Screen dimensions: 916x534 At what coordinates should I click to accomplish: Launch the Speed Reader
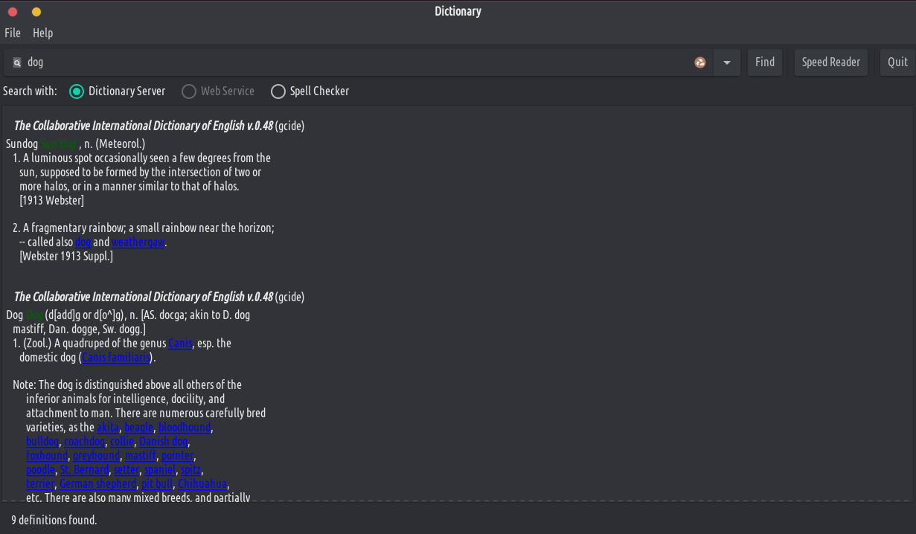(830, 62)
